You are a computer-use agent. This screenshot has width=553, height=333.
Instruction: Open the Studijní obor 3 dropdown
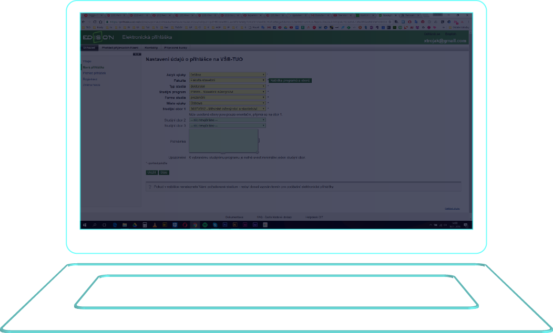coord(227,126)
